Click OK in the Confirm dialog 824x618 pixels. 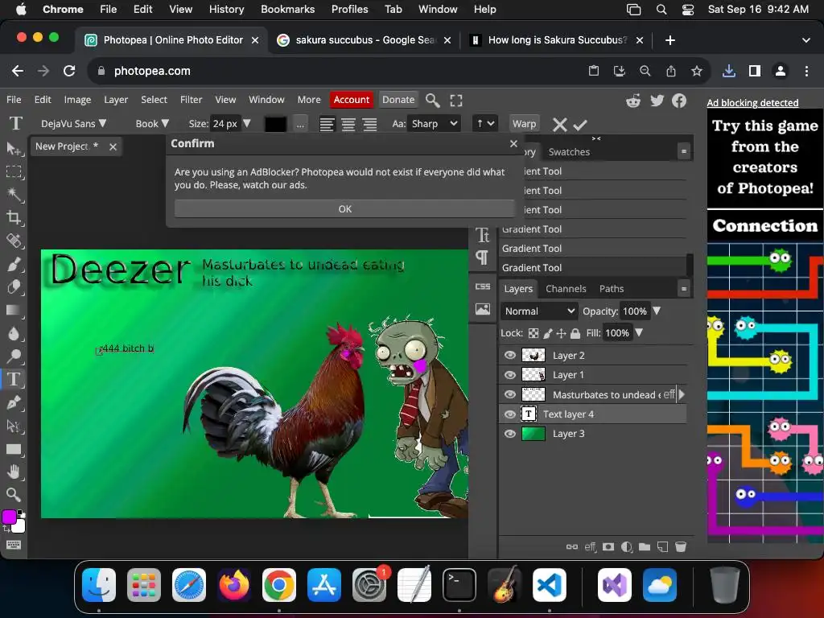(344, 208)
